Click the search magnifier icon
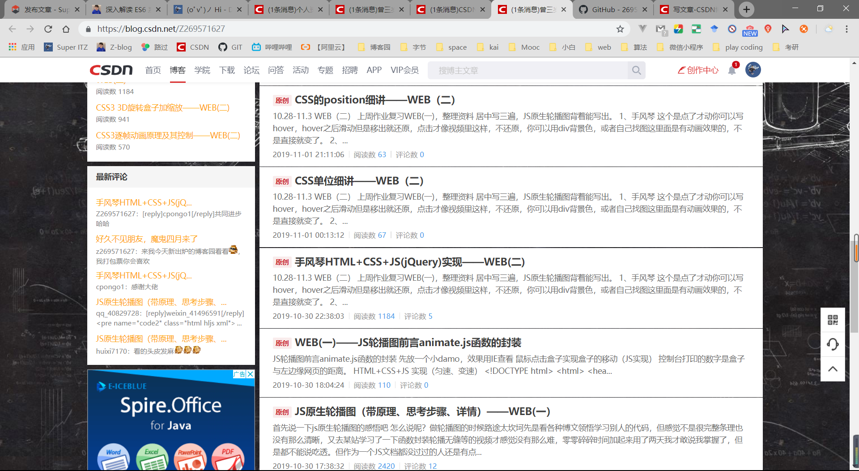 [636, 70]
